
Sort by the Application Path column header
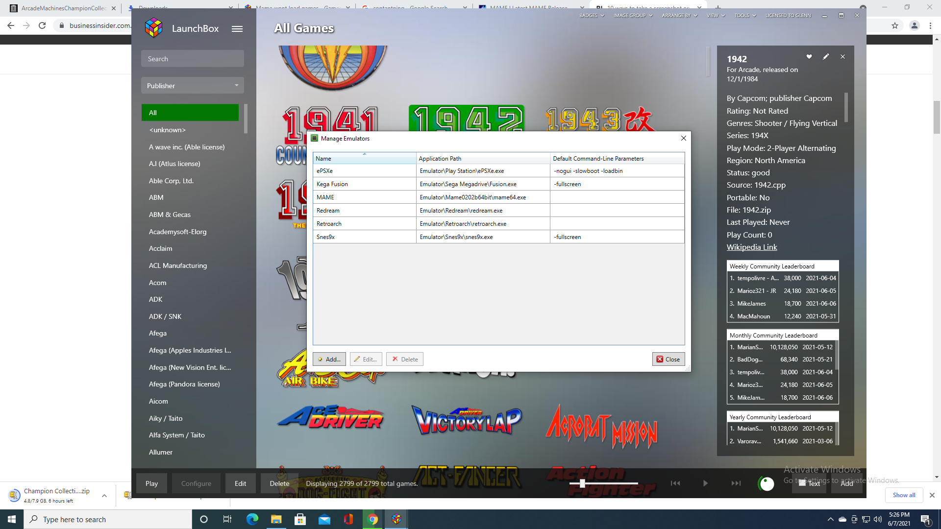tap(483, 158)
